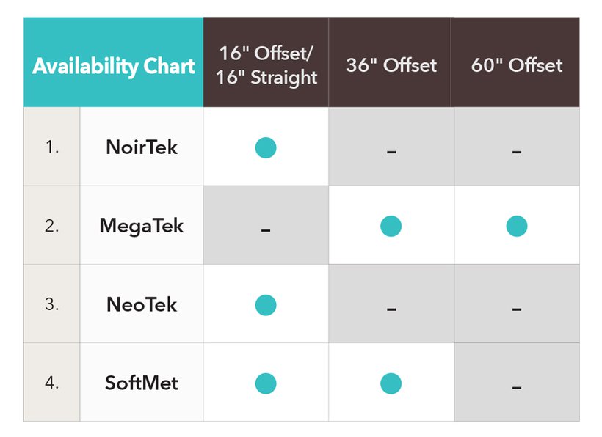Click the NeoTek 60" Offset dash cell
Image resolution: width=602 pixels, height=437 pixels.
click(x=517, y=304)
